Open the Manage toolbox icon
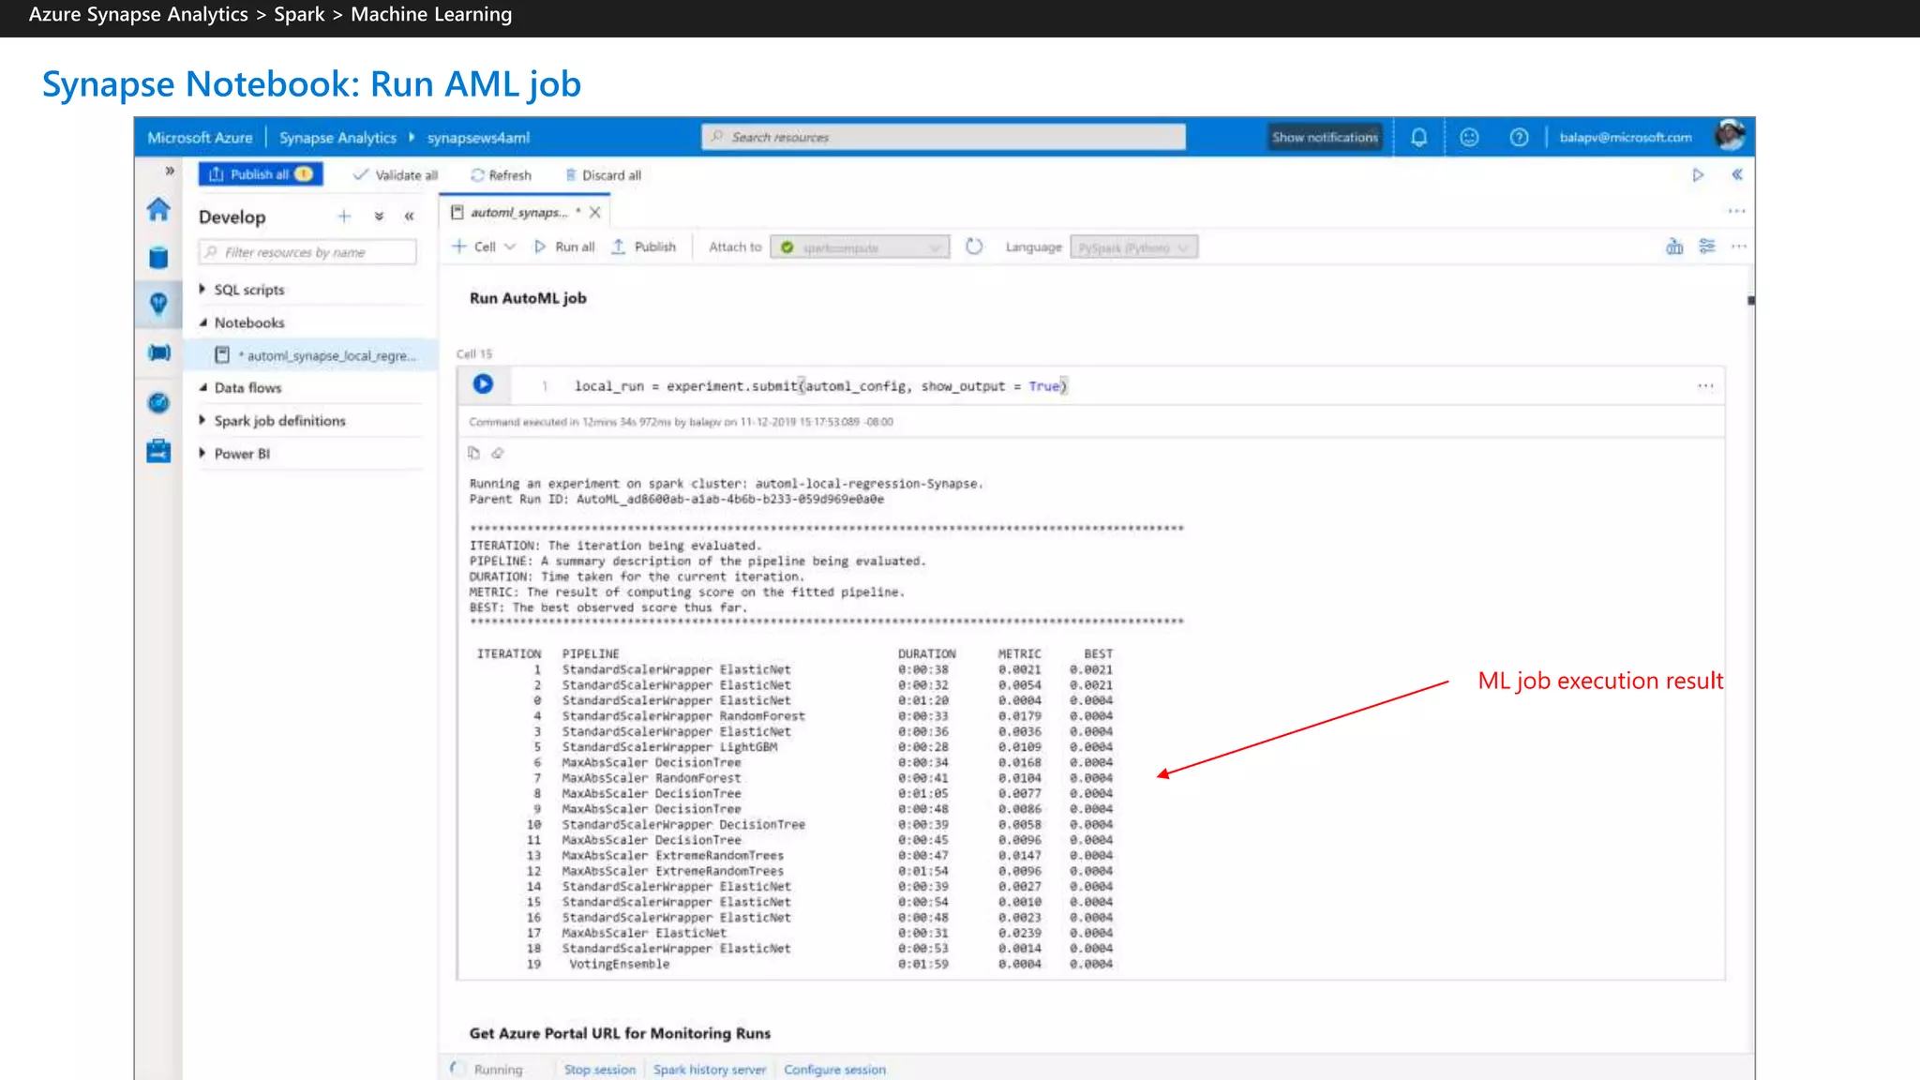The image size is (1920, 1080). point(158,451)
